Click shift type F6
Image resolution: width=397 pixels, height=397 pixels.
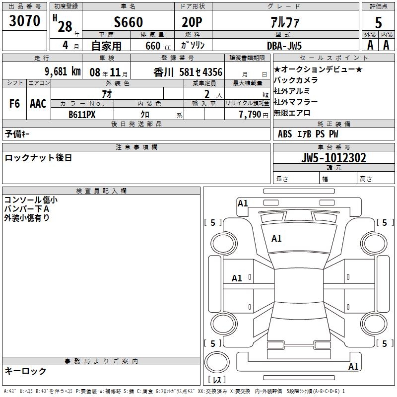(x=14, y=104)
